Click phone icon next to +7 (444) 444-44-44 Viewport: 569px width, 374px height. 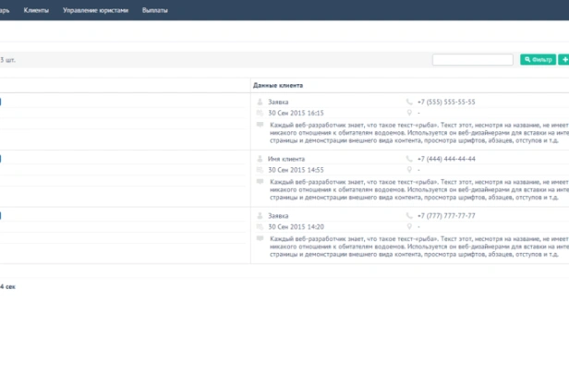click(409, 159)
